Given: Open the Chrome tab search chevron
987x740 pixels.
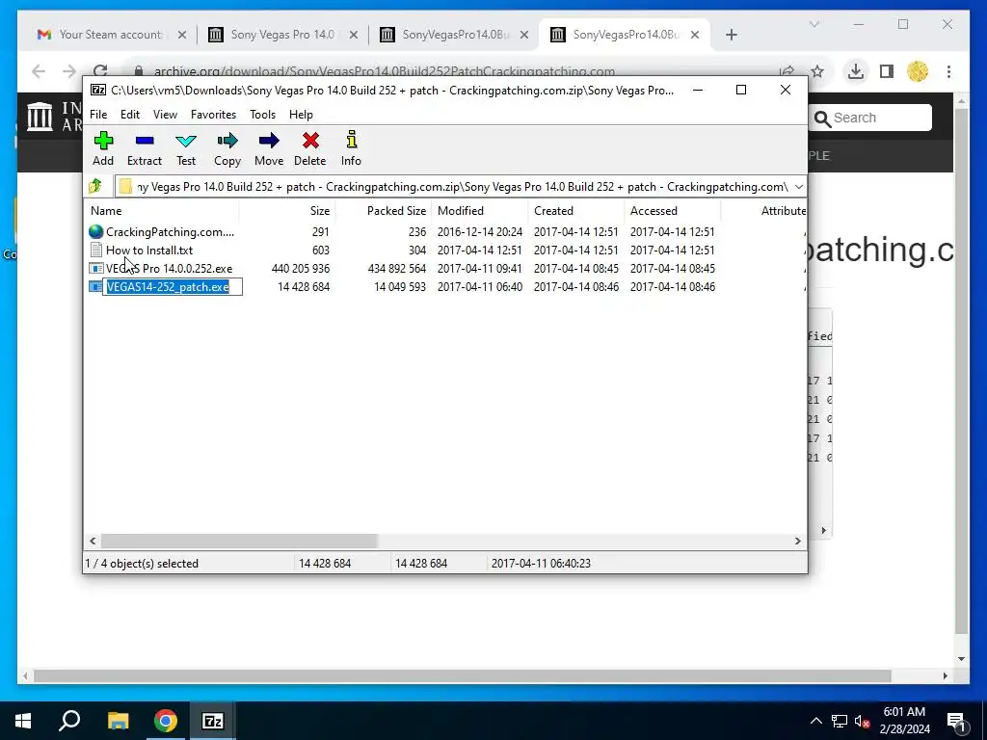Looking at the screenshot, I should (x=814, y=24).
